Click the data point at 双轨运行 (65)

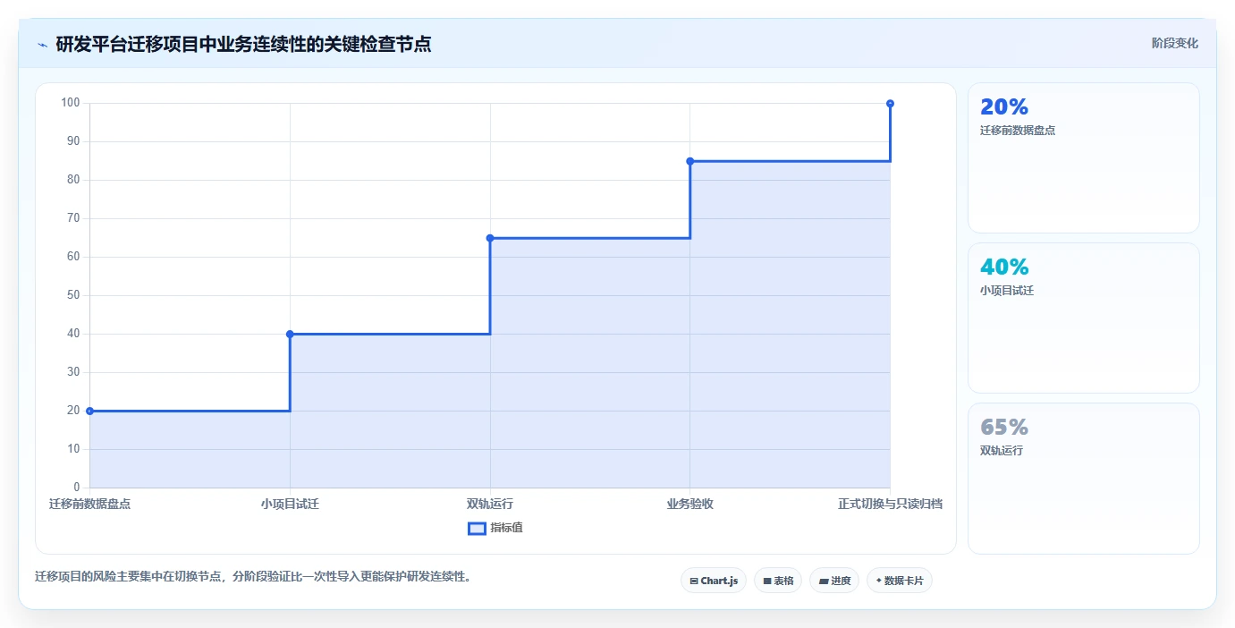490,238
